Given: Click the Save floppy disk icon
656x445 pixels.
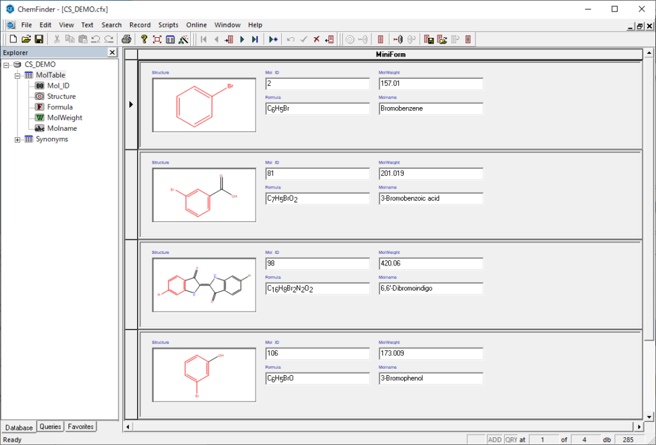Looking at the screenshot, I should pos(39,40).
